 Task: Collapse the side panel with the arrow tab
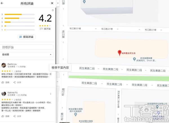pos(58,3)
